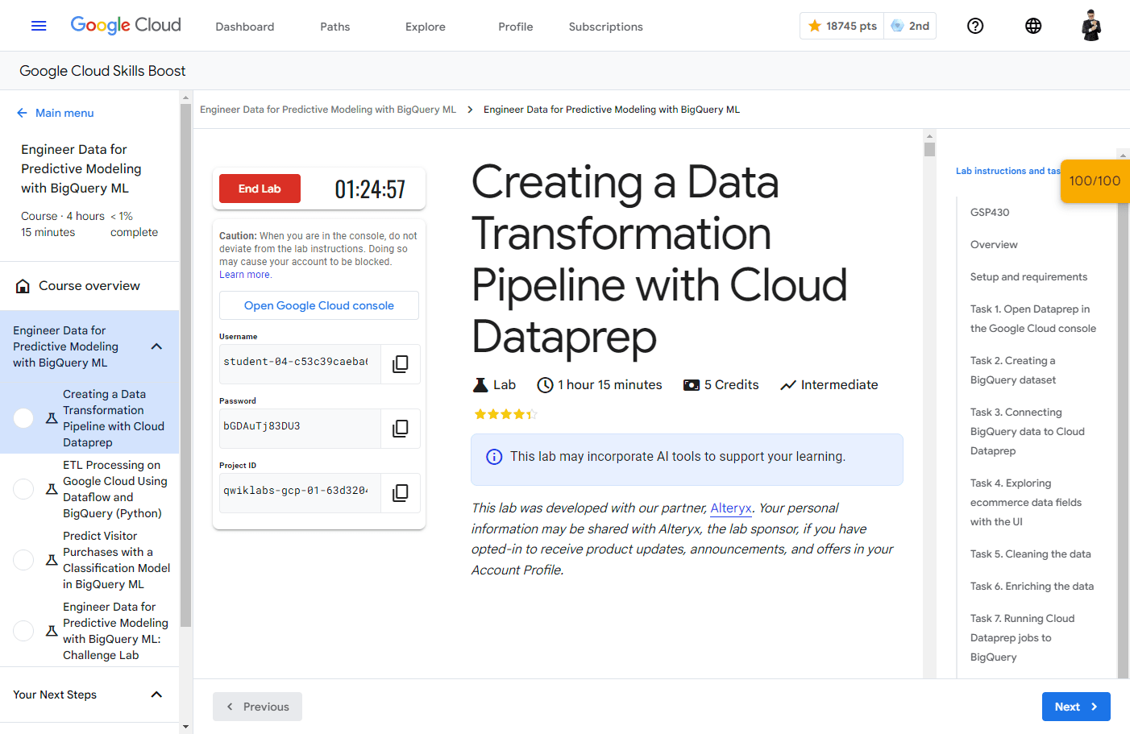Image resolution: width=1130 pixels, height=734 pixels.
Task: Click the Intermediate level trend icon
Action: click(788, 385)
